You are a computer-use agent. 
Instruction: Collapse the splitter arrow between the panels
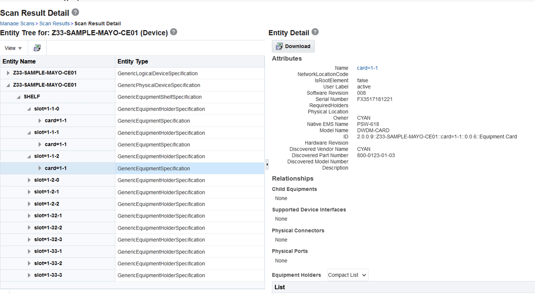267,164
